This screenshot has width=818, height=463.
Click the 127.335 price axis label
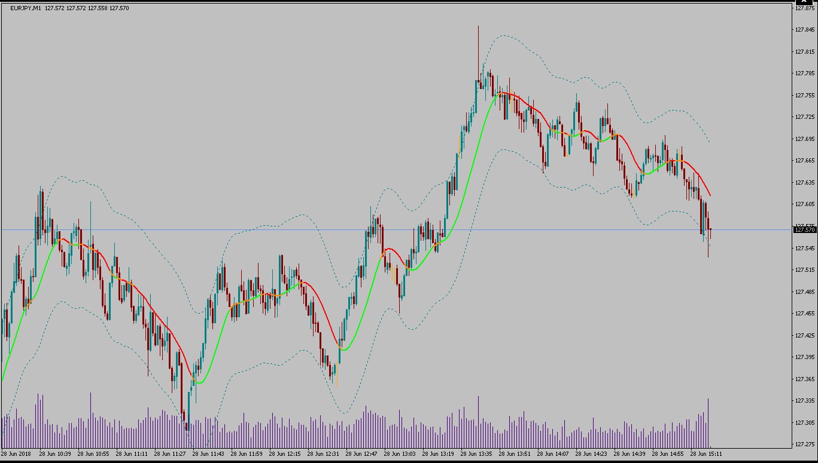click(805, 401)
